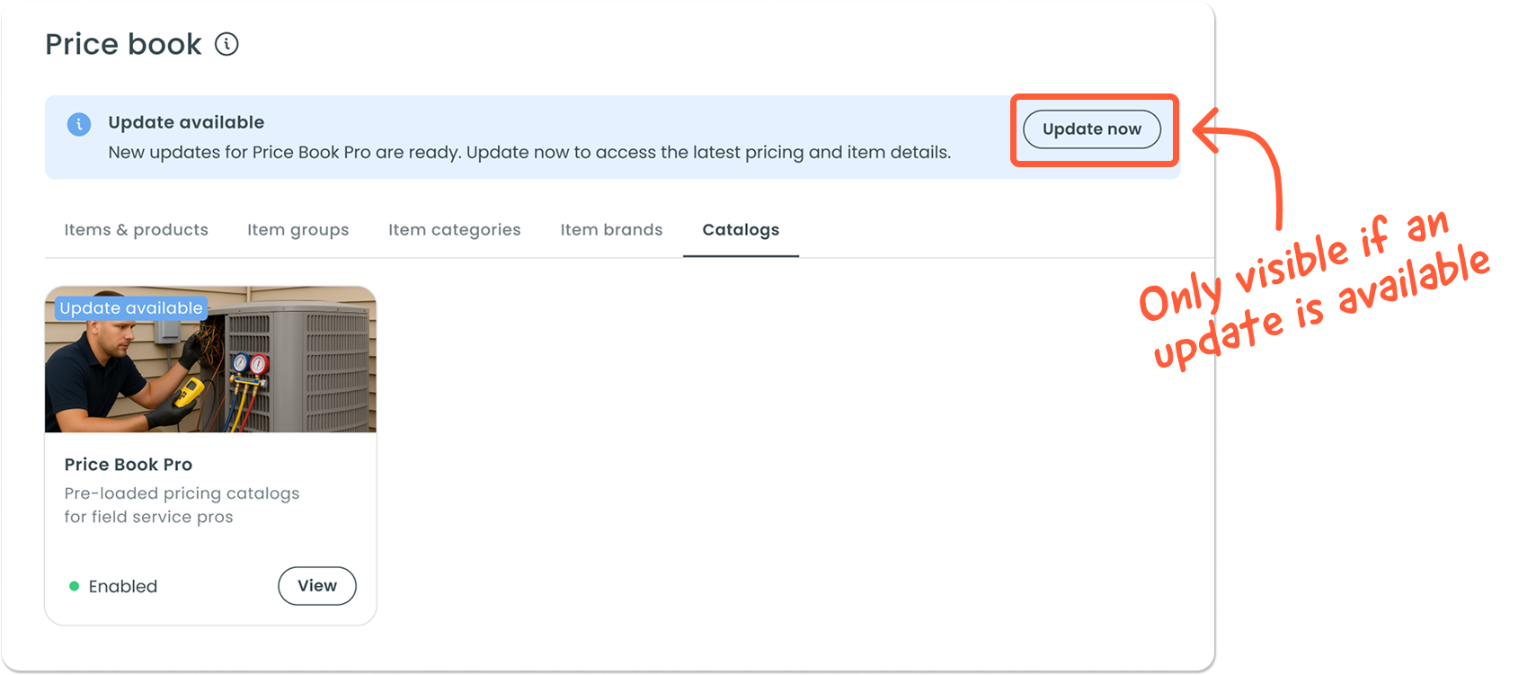Viewport: 1536px width, 675px height.
Task: Click the Price Book Pro card title
Action: click(128, 465)
